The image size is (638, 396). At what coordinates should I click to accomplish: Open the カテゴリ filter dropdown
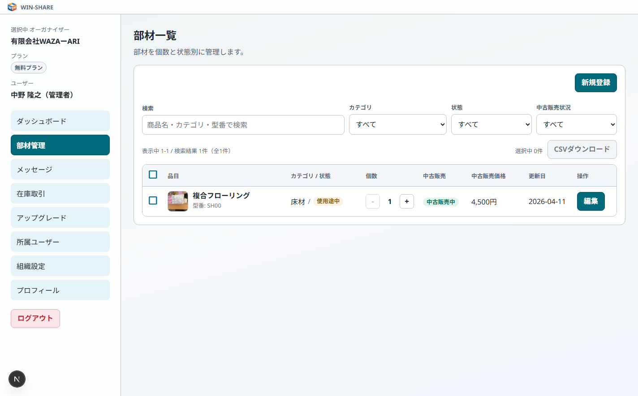coord(398,124)
